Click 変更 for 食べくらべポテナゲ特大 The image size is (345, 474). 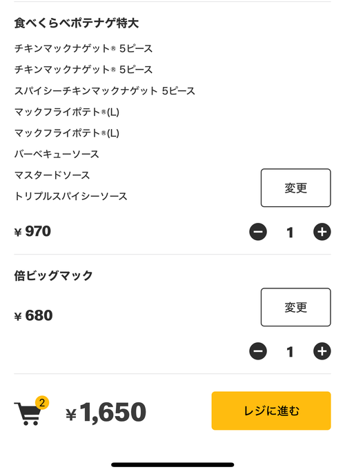tap(296, 188)
